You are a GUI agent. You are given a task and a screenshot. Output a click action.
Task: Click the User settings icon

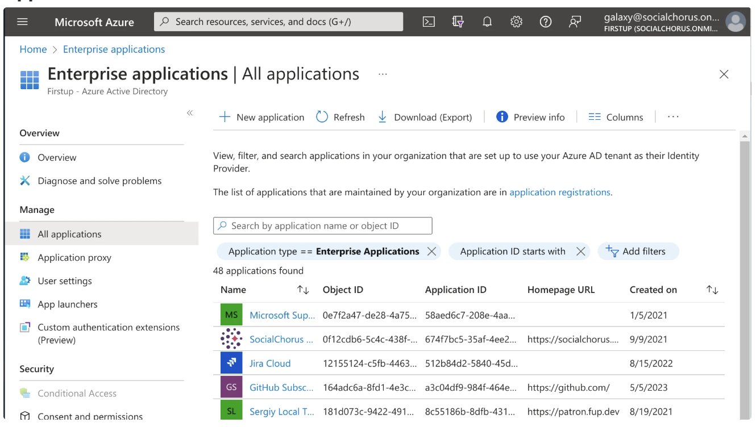point(24,281)
